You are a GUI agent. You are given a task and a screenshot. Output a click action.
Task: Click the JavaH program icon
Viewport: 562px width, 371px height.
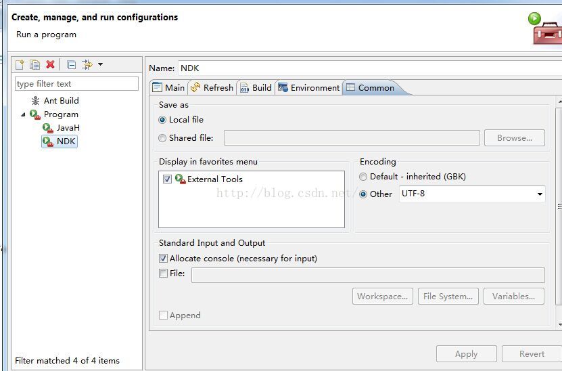tap(47, 128)
